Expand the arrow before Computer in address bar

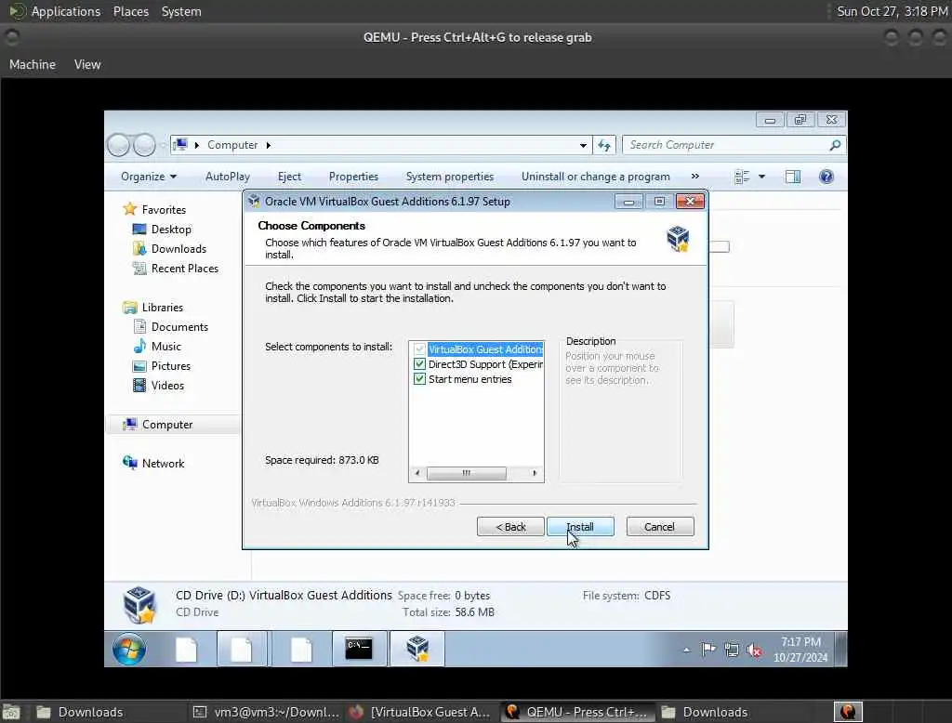coord(197,145)
